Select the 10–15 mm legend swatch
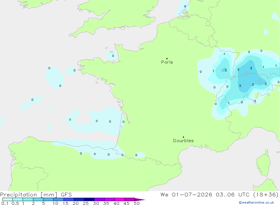This screenshot has width=280, height=205. click(59, 199)
